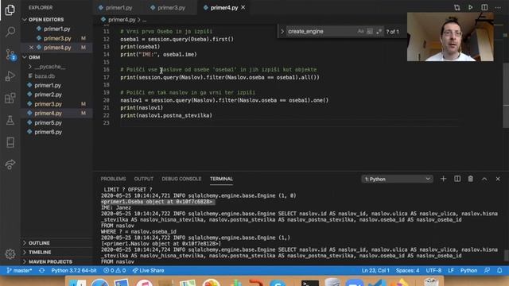Open primer2.py in the file tree
Image resolution: width=509 pixels, height=286 pixels.
pos(48,95)
